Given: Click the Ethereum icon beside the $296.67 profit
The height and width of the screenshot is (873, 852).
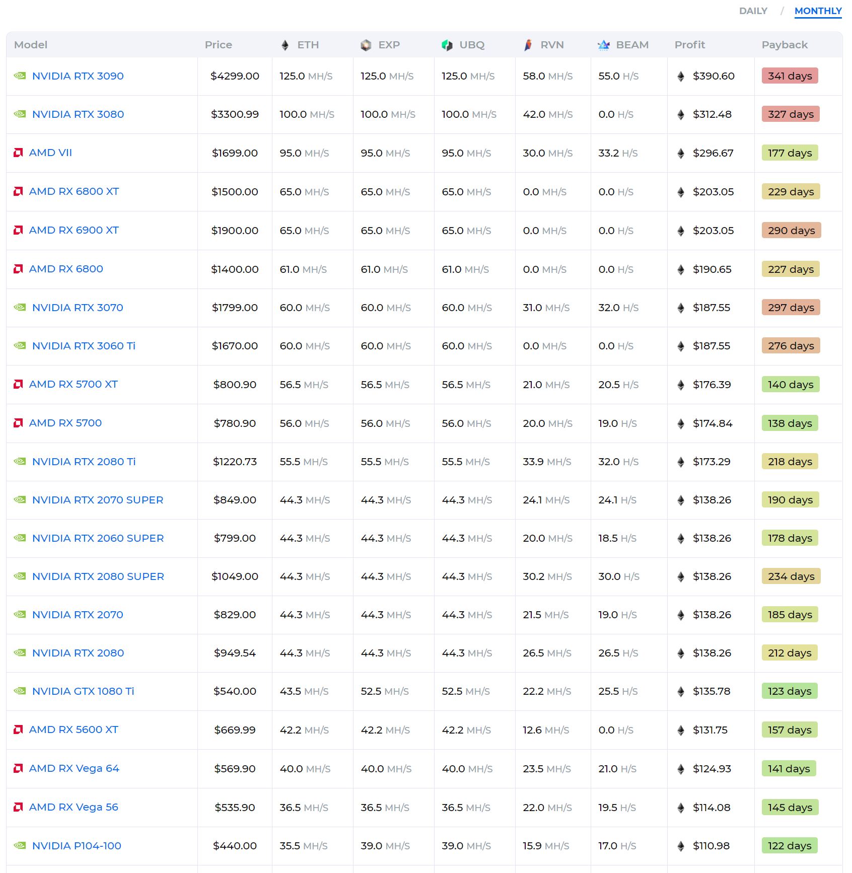Looking at the screenshot, I should (681, 154).
